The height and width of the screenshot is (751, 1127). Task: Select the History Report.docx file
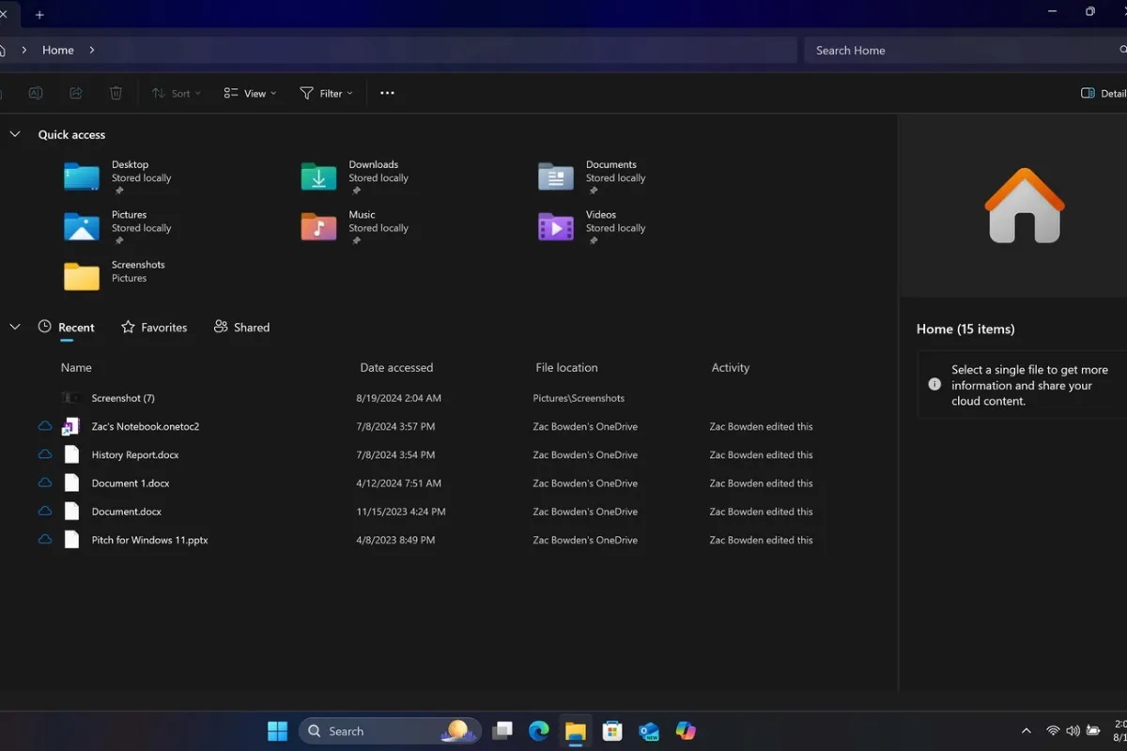click(134, 455)
